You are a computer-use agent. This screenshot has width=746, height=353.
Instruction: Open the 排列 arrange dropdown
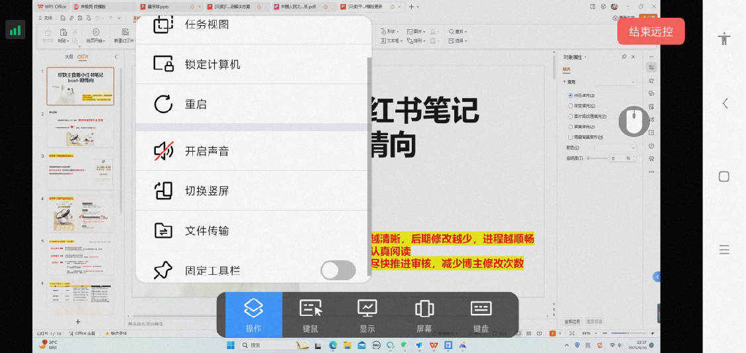coord(417,41)
